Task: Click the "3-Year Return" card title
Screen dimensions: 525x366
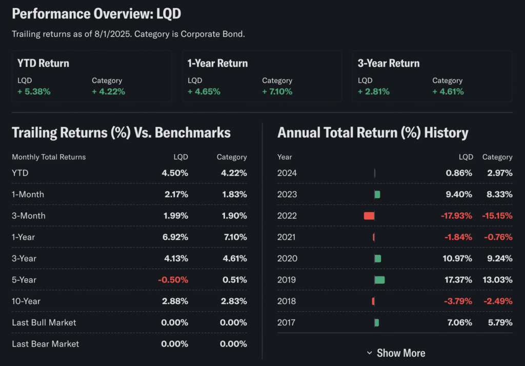Action: [389, 63]
